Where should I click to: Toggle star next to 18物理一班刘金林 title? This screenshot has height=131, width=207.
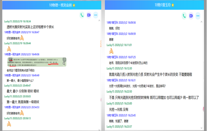coord(74,5)
